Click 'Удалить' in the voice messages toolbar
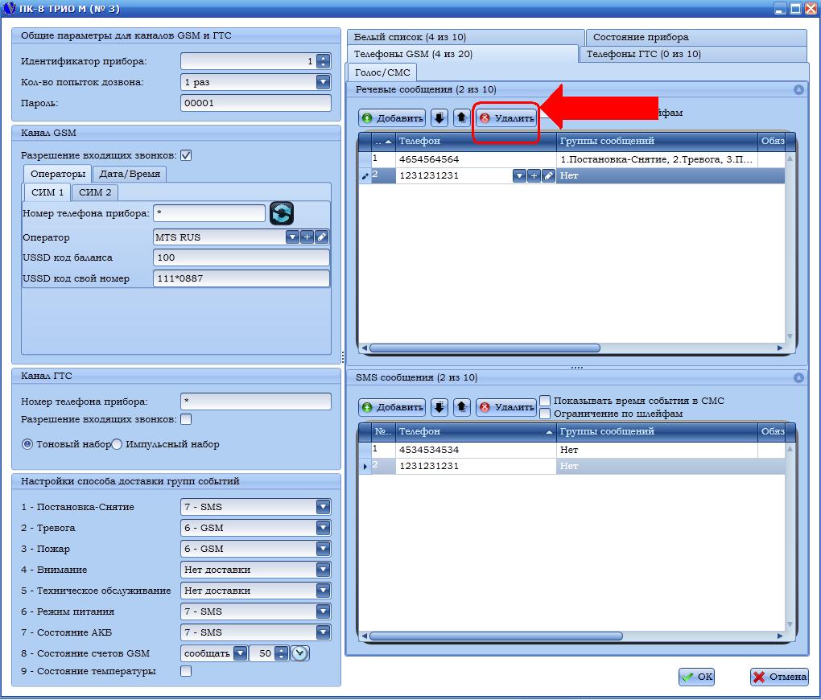The image size is (821, 700). pos(506,118)
